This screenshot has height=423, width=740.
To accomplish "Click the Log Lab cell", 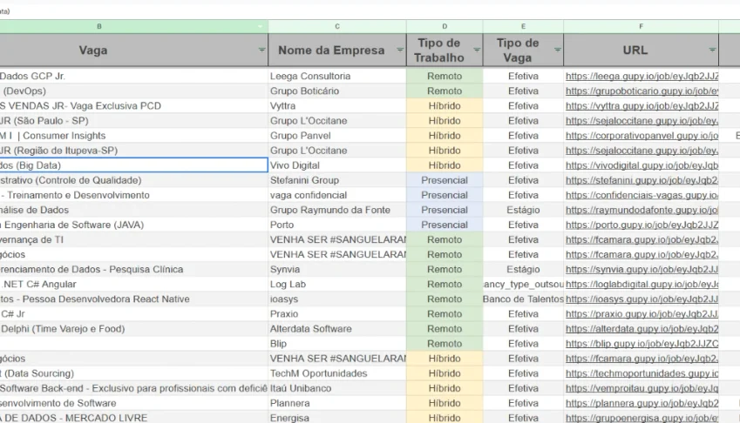I will coord(337,284).
